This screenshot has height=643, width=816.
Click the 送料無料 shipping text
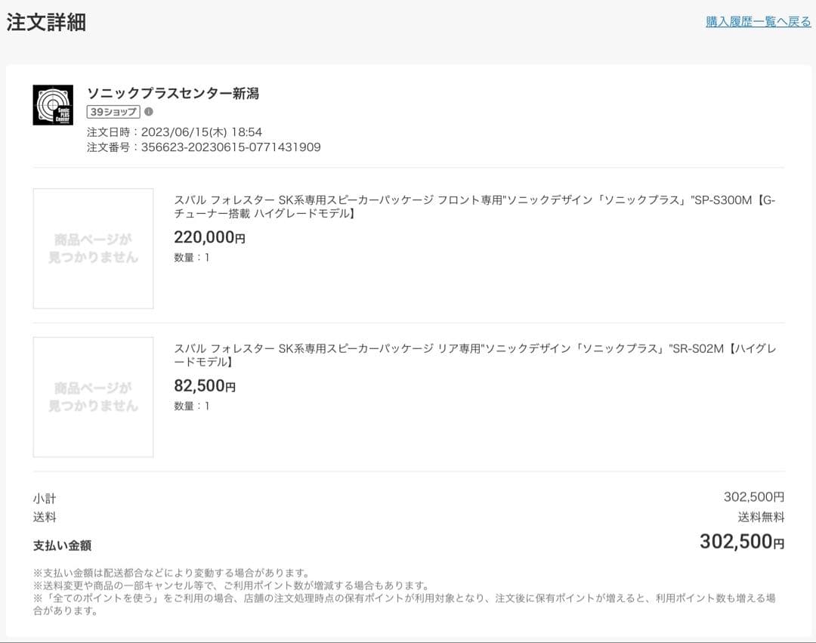coord(761,518)
